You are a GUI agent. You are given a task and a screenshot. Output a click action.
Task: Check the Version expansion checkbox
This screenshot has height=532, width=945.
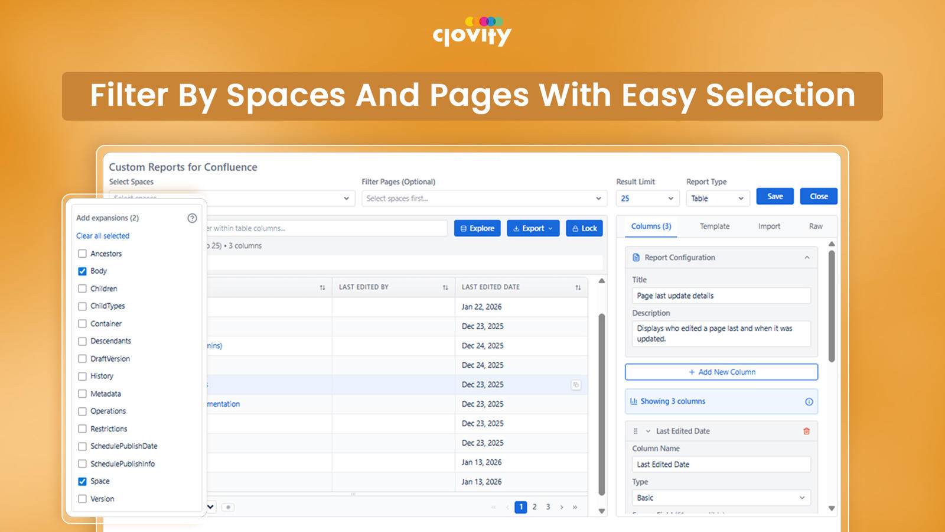click(x=82, y=499)
